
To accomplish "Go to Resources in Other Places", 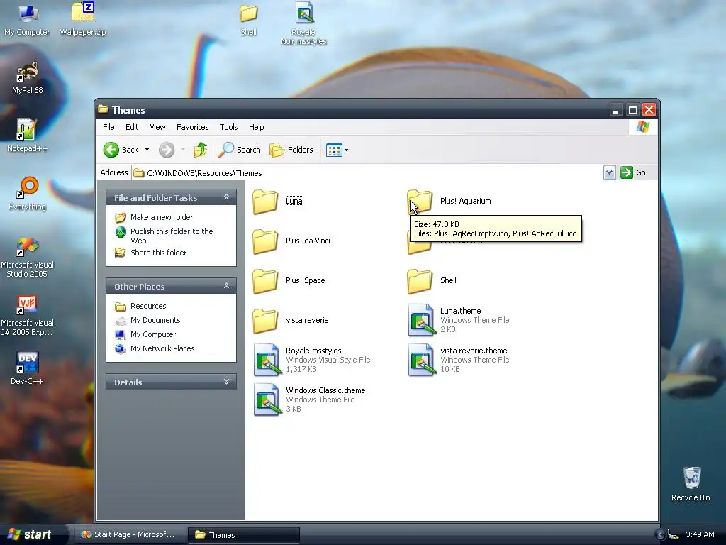I will pyautogui.click(x=148, y=306).
